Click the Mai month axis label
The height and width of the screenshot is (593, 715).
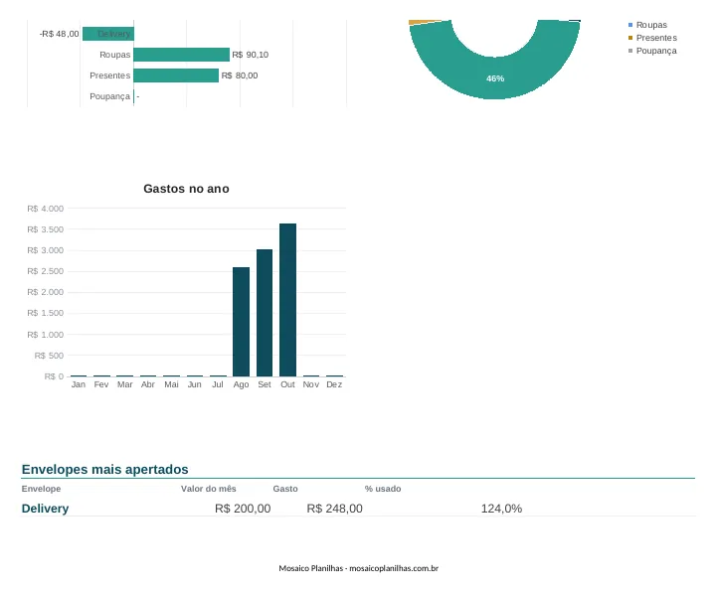pos(171,384)
